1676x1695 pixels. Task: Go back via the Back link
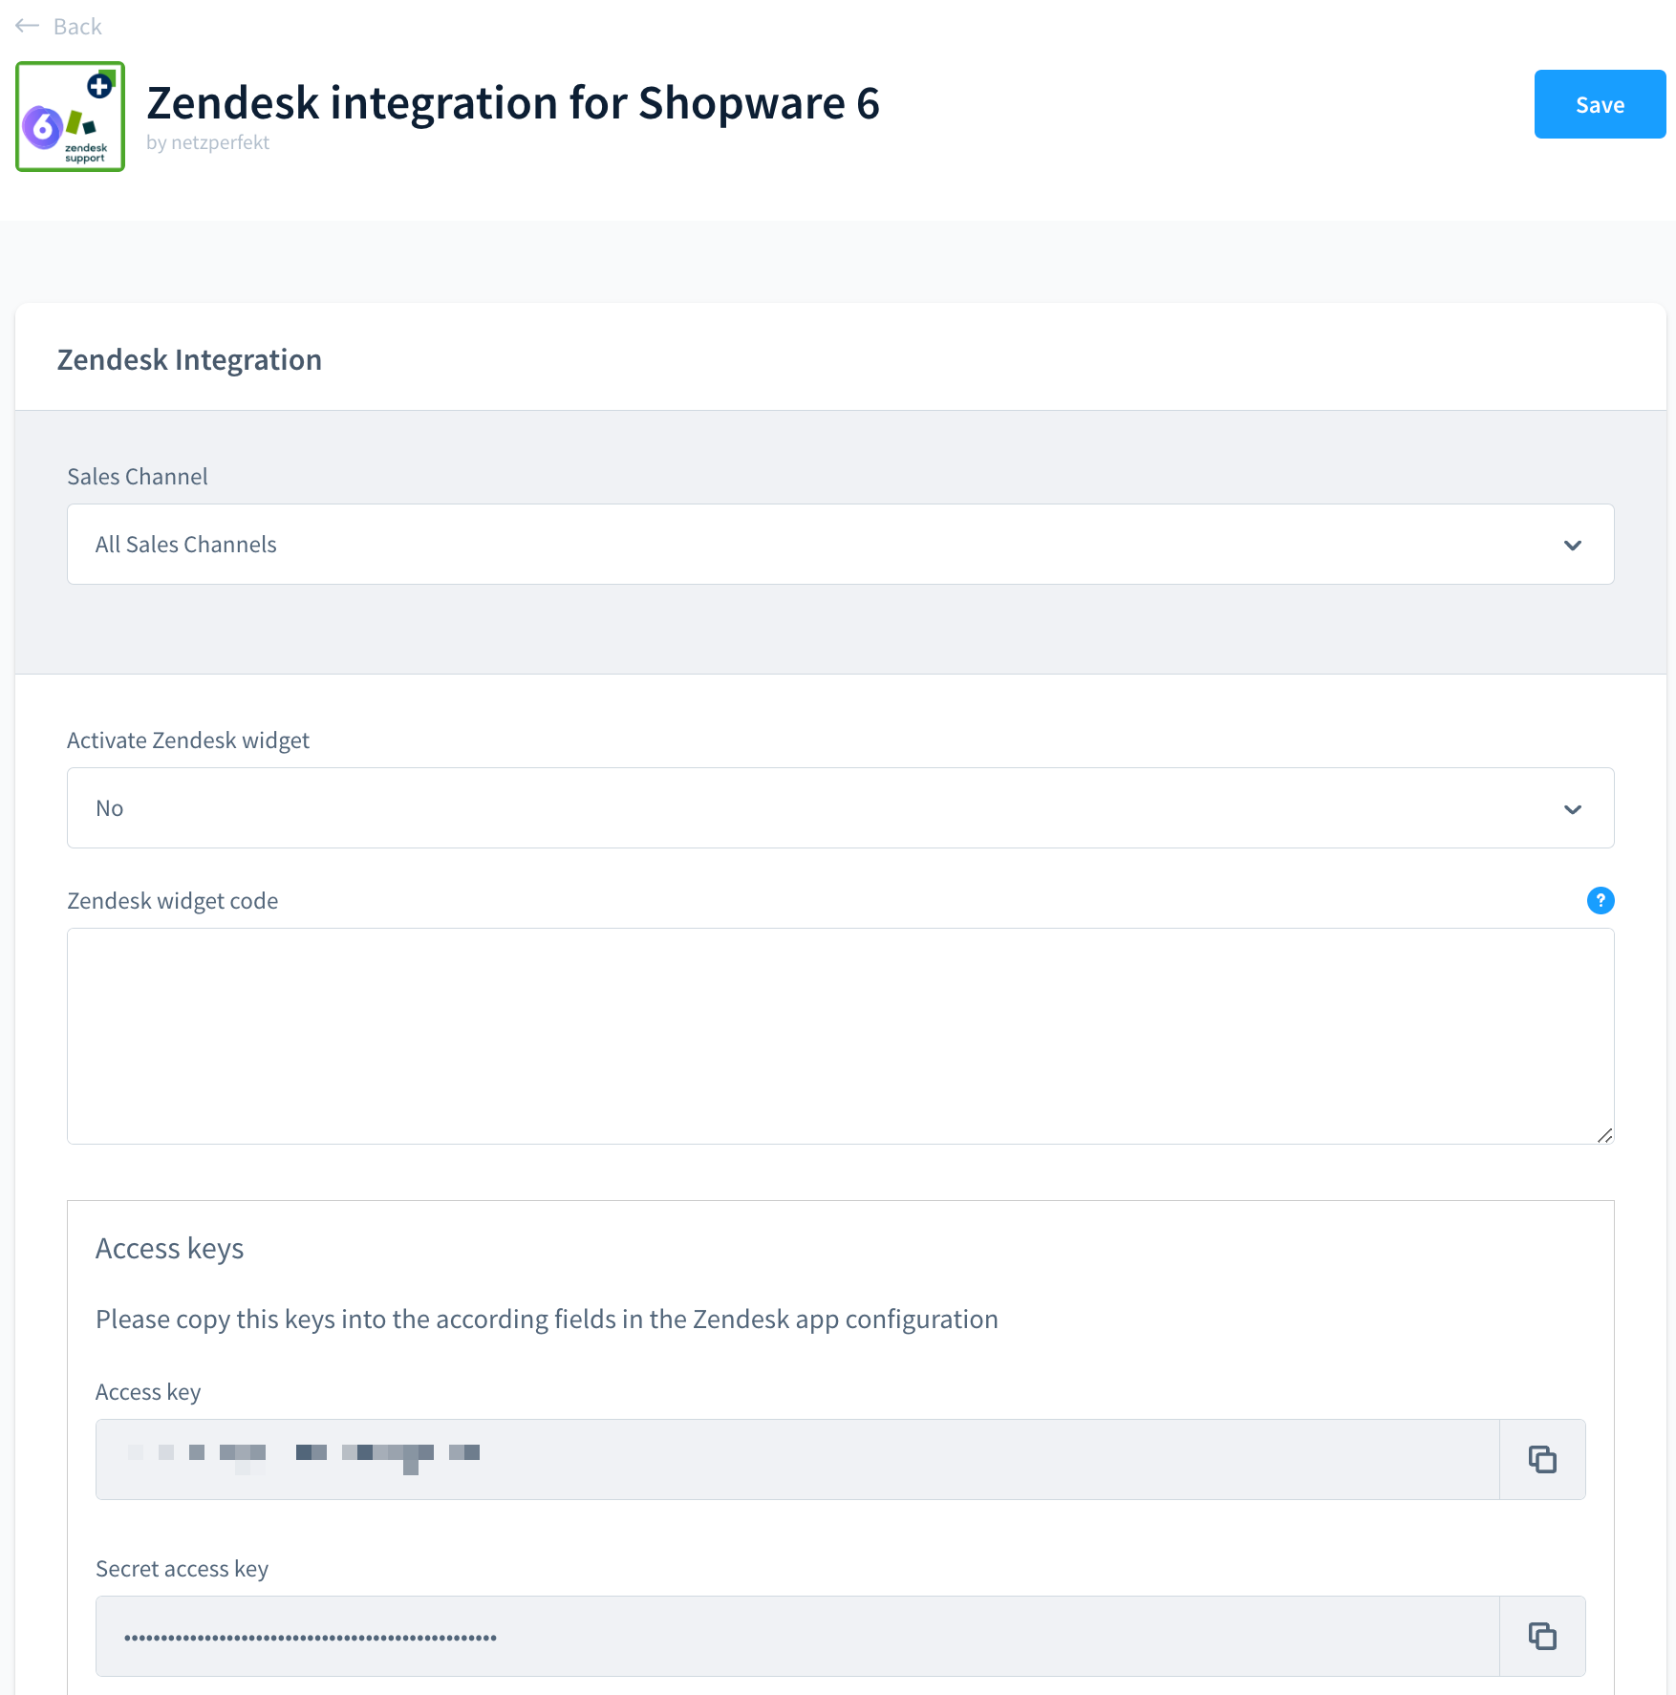click(x=77, y=27)
